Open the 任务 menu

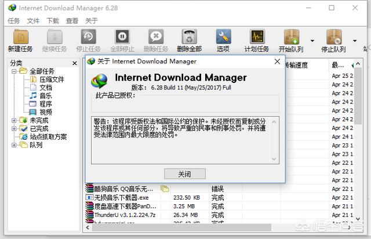(x=13, y=21)
